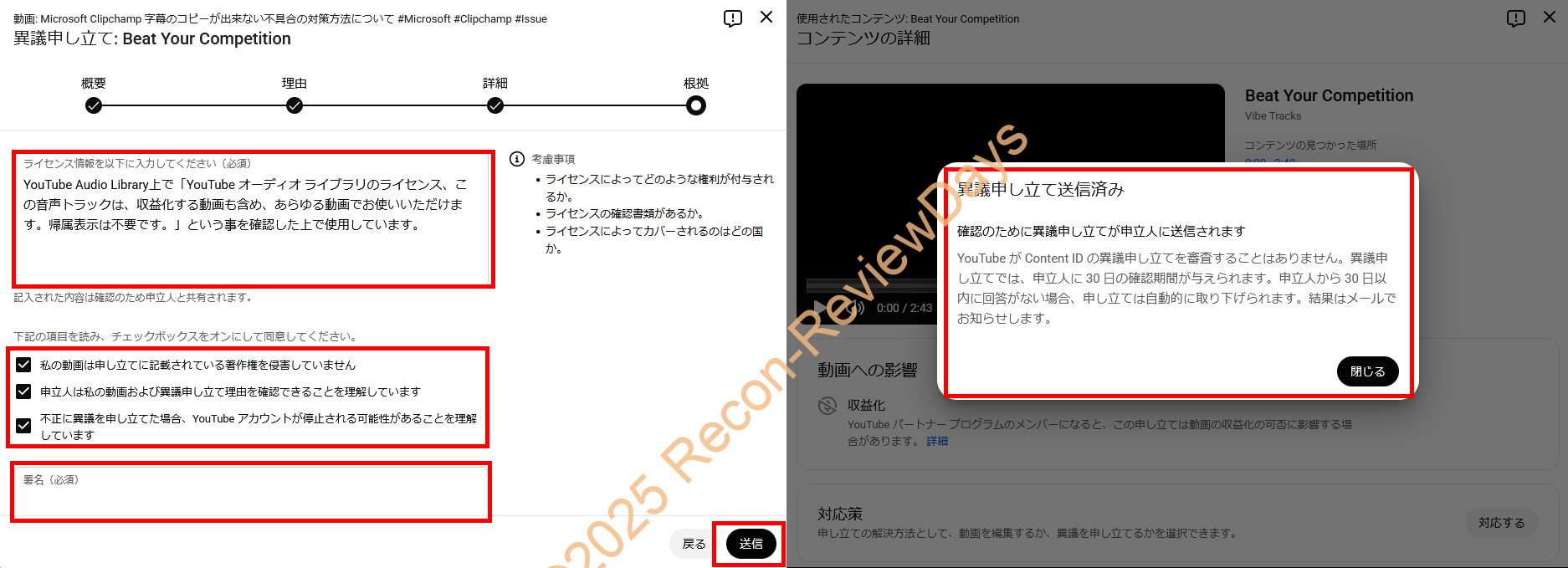1568x568 pixels.
Task: Click the 概要 step checkmark icon
Action: point(94,105)
